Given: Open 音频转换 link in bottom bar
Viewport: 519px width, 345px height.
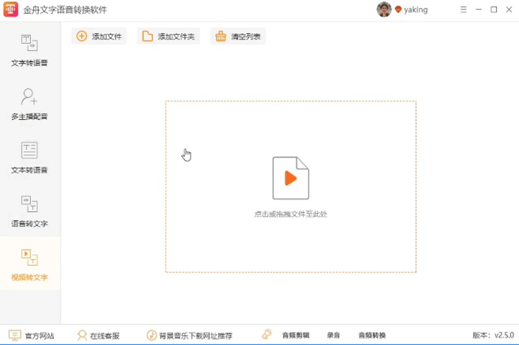Looking at the screenshot, I should (x=372, y=335).
